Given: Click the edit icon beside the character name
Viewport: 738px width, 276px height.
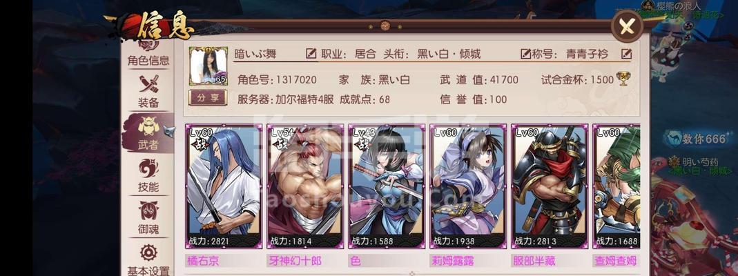Looking at the screenshot, I should 311,54.
